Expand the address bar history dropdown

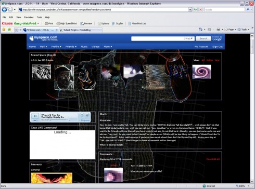tap(190, 10)
